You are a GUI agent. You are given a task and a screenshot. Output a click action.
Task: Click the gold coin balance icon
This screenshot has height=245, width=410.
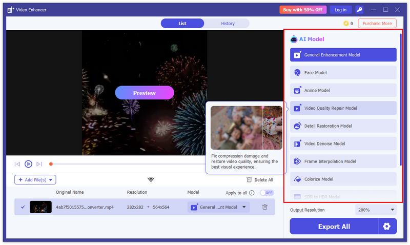[x=346, y=24]
